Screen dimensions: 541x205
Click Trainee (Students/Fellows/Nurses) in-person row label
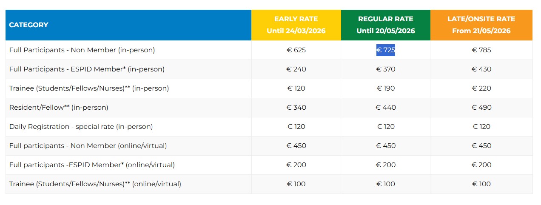89,88
